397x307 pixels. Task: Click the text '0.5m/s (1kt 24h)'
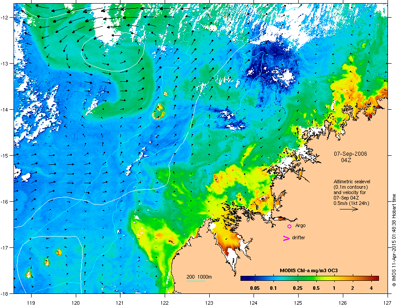coord(351,203)
